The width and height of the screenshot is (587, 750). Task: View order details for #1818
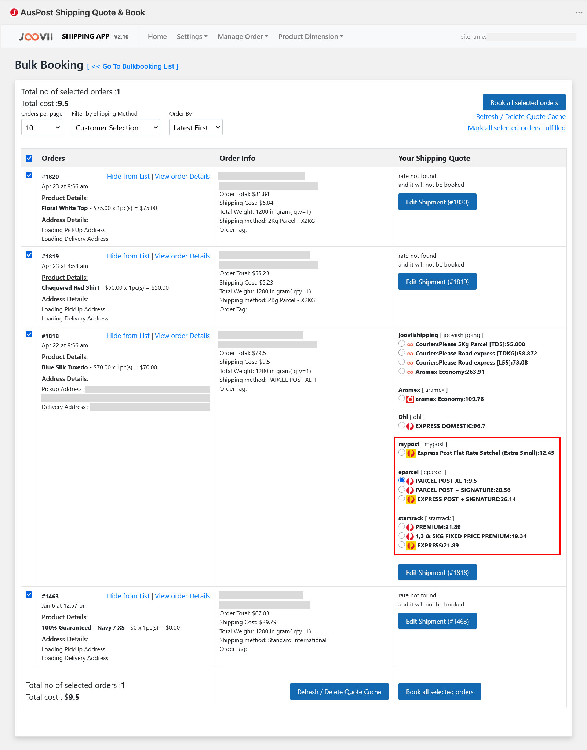tap(182, 336)
